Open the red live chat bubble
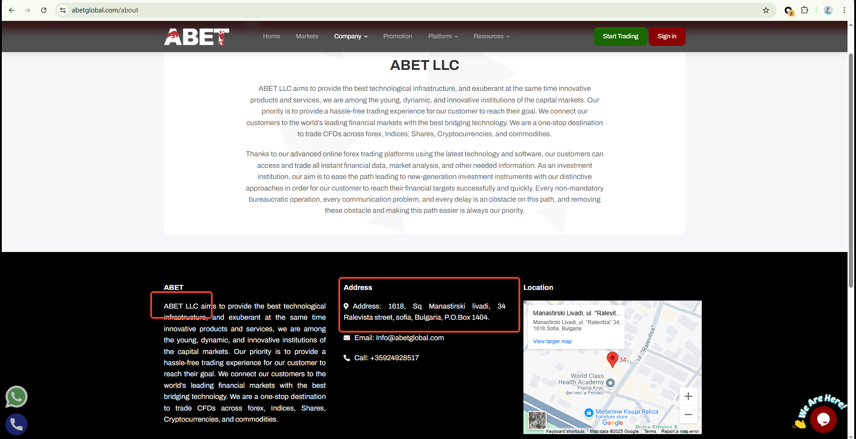Viewport: 856px width, 439px height. coord(823,419)
